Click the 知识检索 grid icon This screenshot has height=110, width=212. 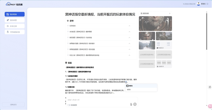8,14
